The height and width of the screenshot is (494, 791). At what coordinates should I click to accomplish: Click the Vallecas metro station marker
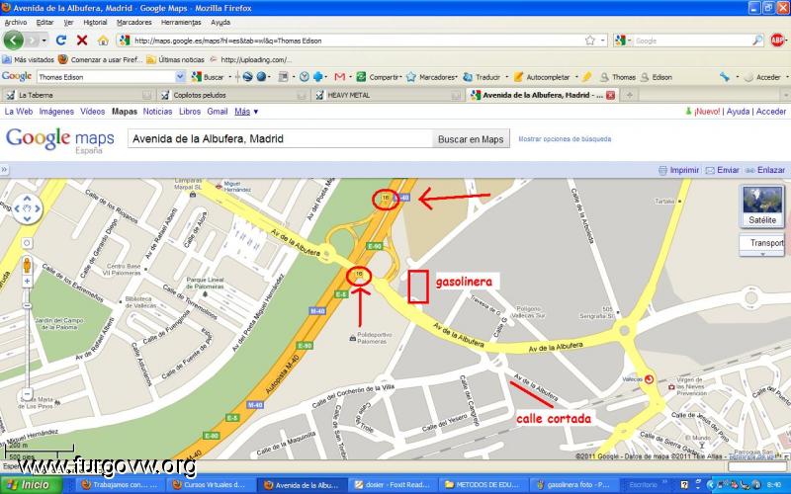pos(649,379)
